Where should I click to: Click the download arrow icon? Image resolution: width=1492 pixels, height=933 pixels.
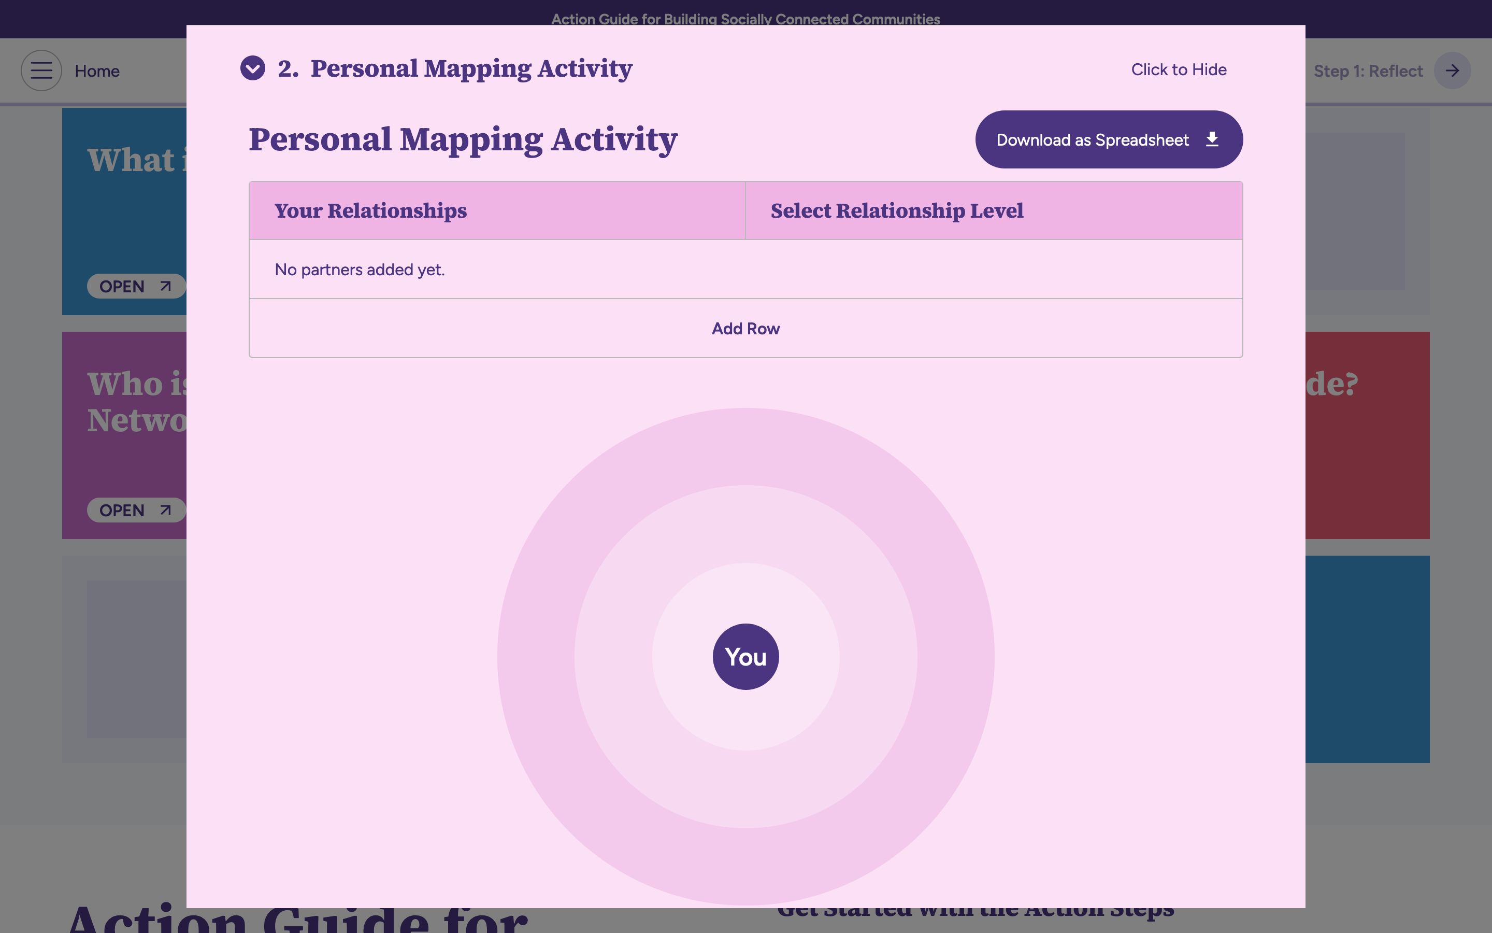1212,139
